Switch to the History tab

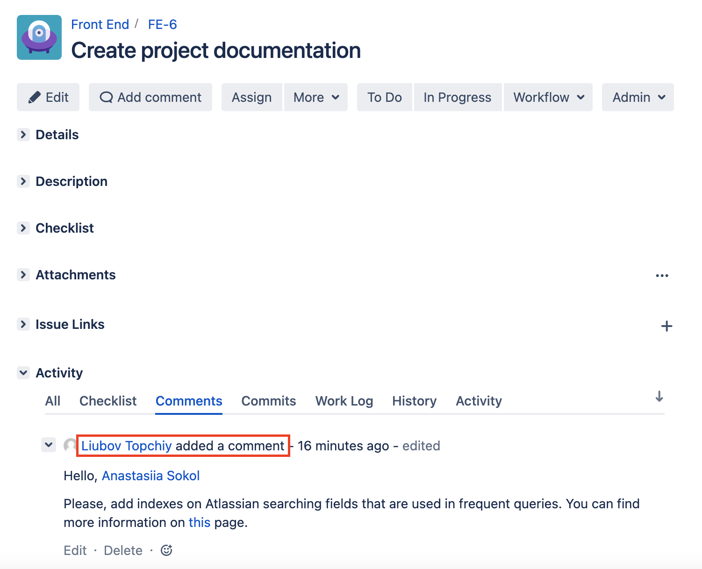[414, 401]
